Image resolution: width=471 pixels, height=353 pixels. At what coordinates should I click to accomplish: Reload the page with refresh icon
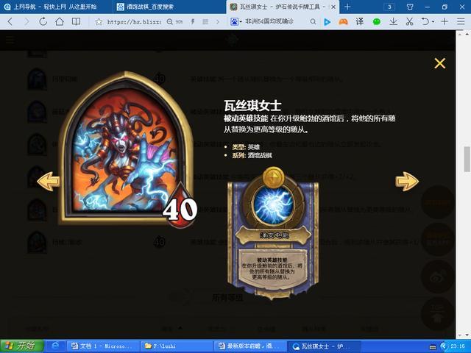click(43, 21)
